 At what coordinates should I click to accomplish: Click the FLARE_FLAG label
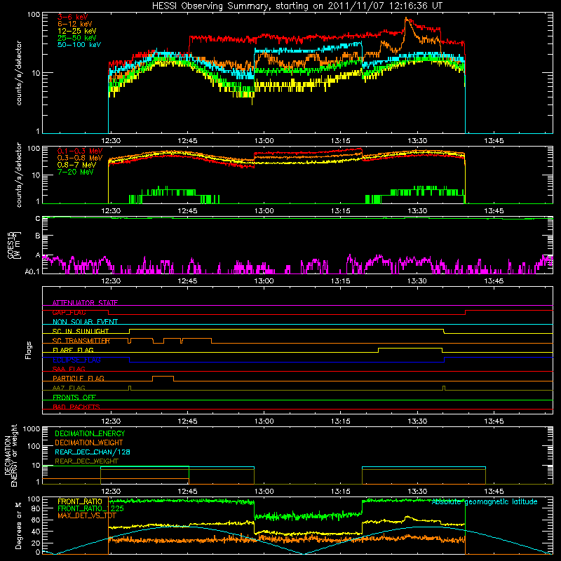pos(73,350)
